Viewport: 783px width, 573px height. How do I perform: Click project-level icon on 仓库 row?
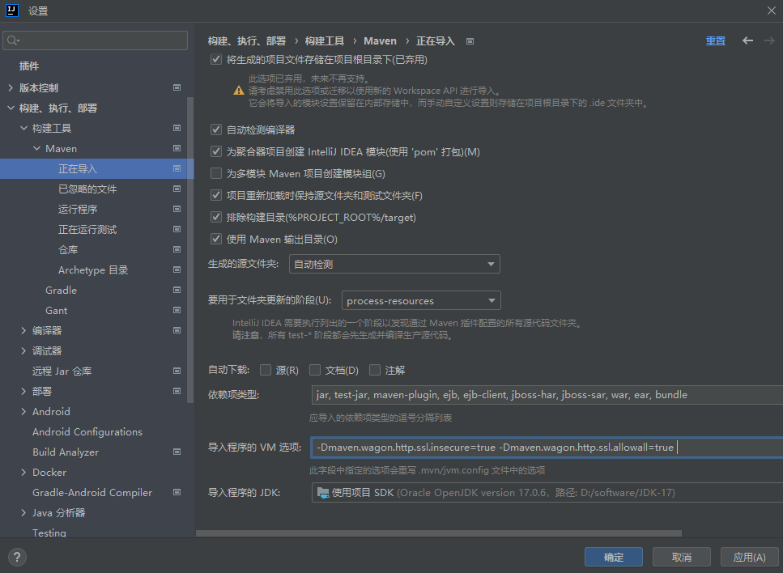177,249
